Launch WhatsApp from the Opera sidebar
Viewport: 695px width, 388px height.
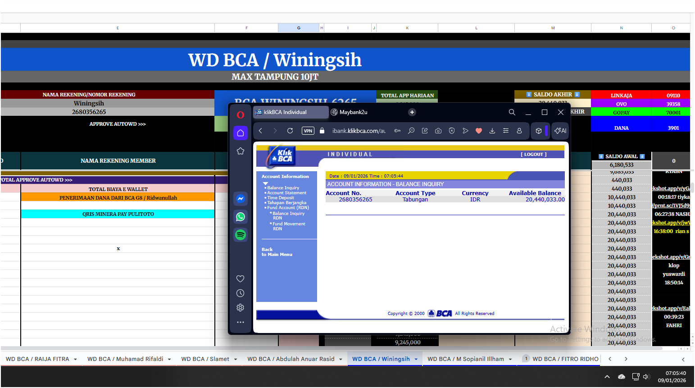pyautogui.click(x=241, y=217)
